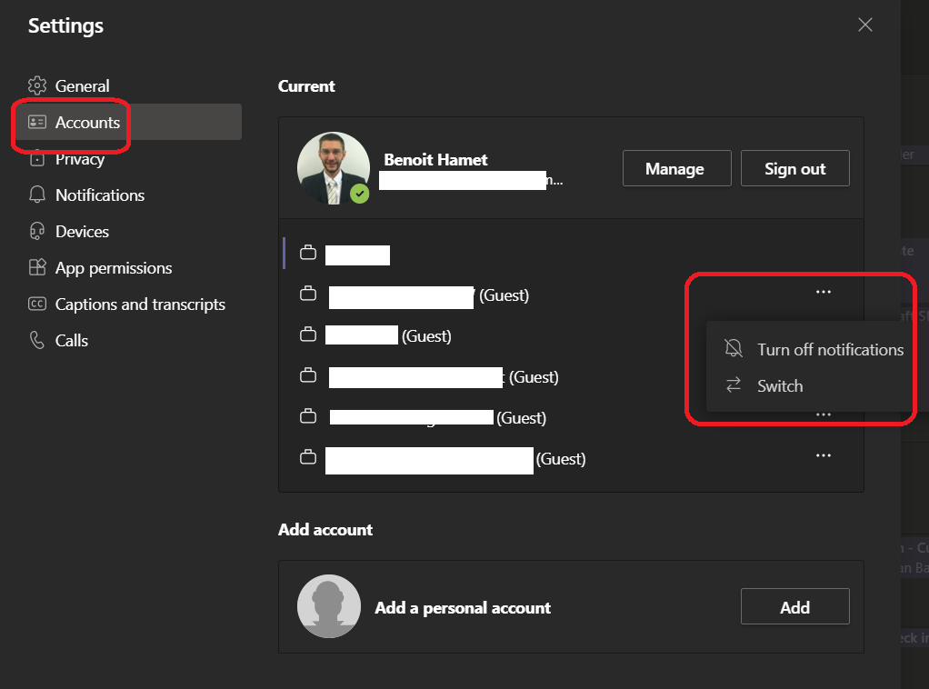Choose Switch from the context menu
The height and width of the screenshot is (689, 929).
779,385
